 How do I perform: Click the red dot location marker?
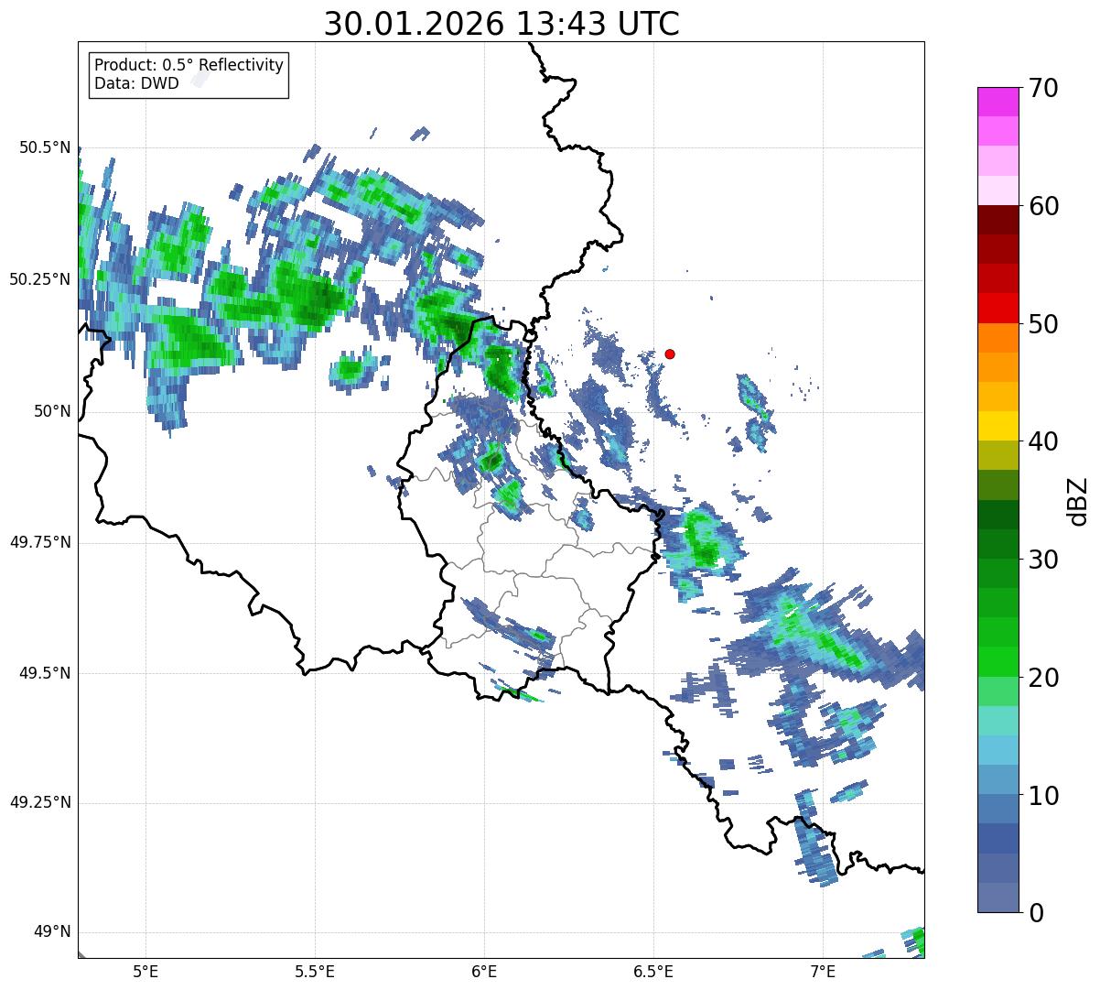click(670, 354)
